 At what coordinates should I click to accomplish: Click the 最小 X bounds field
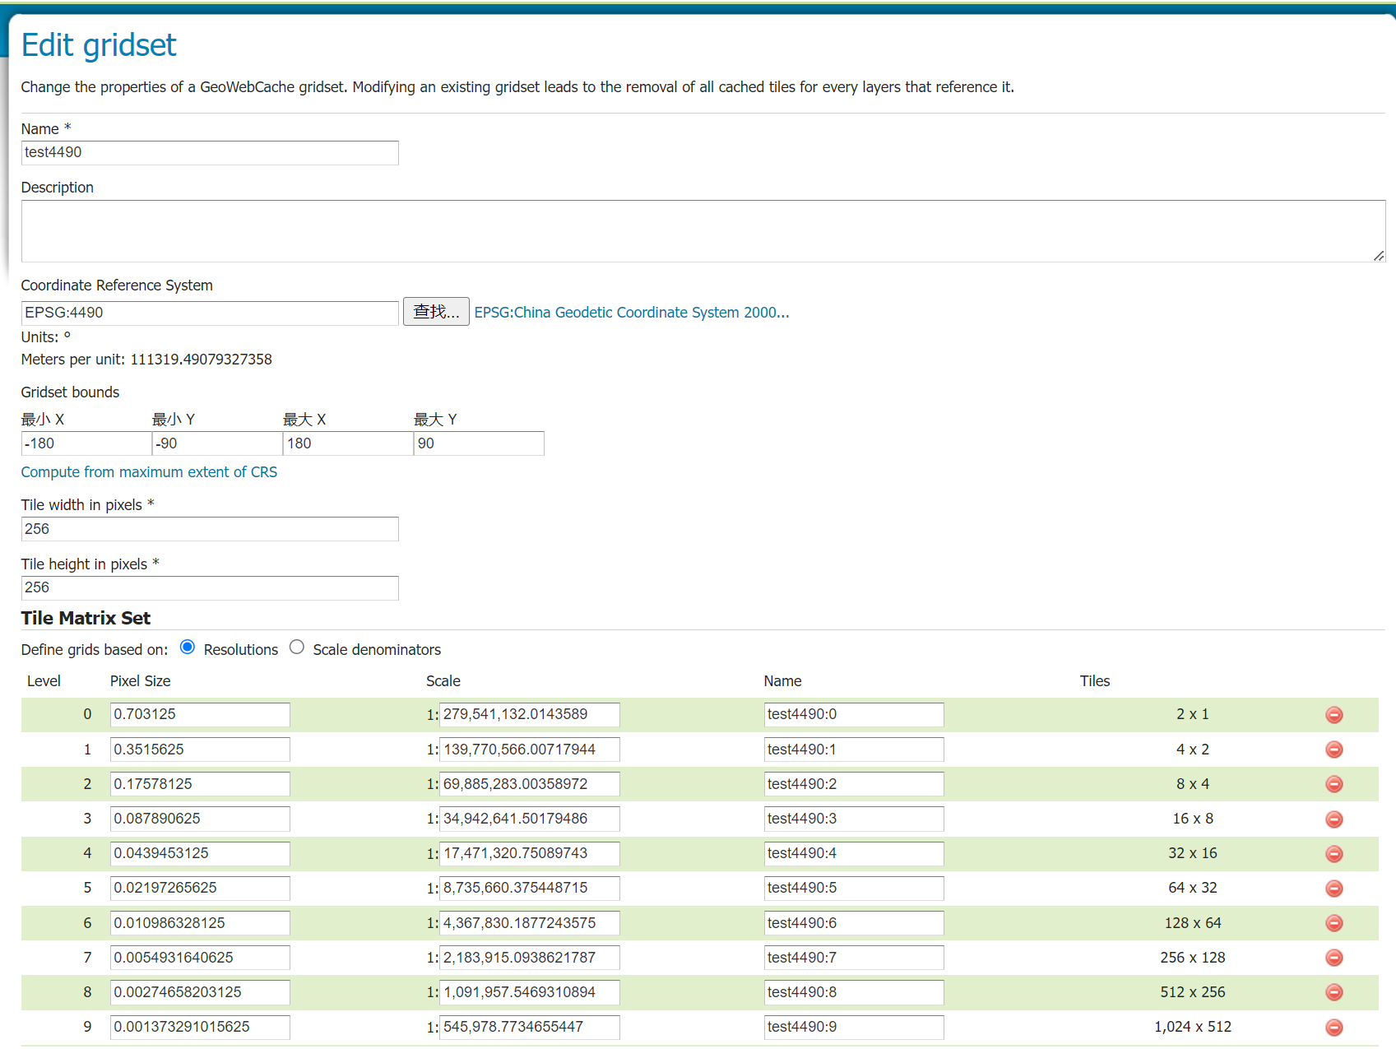coord(86,443)
